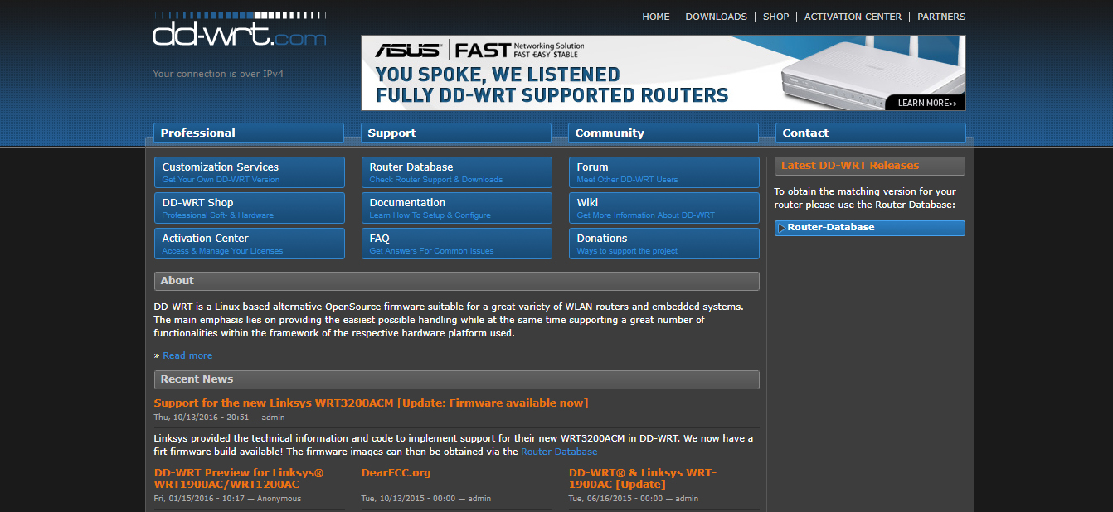This screenshot has width=1113, height=512.
Task: Click the arrow icon beside Router-Database
Action: [x=781, y=228]
